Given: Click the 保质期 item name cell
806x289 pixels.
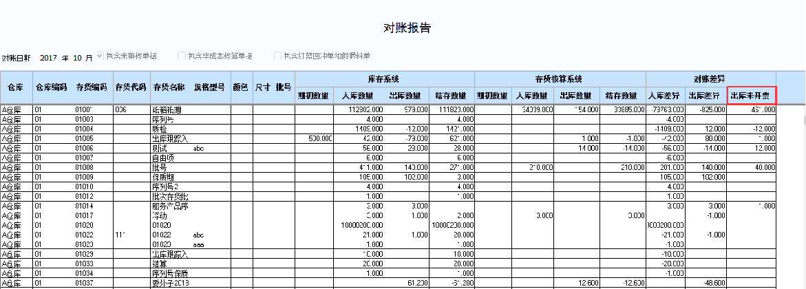Looking at the screenshot, I should tap(162, 176).
